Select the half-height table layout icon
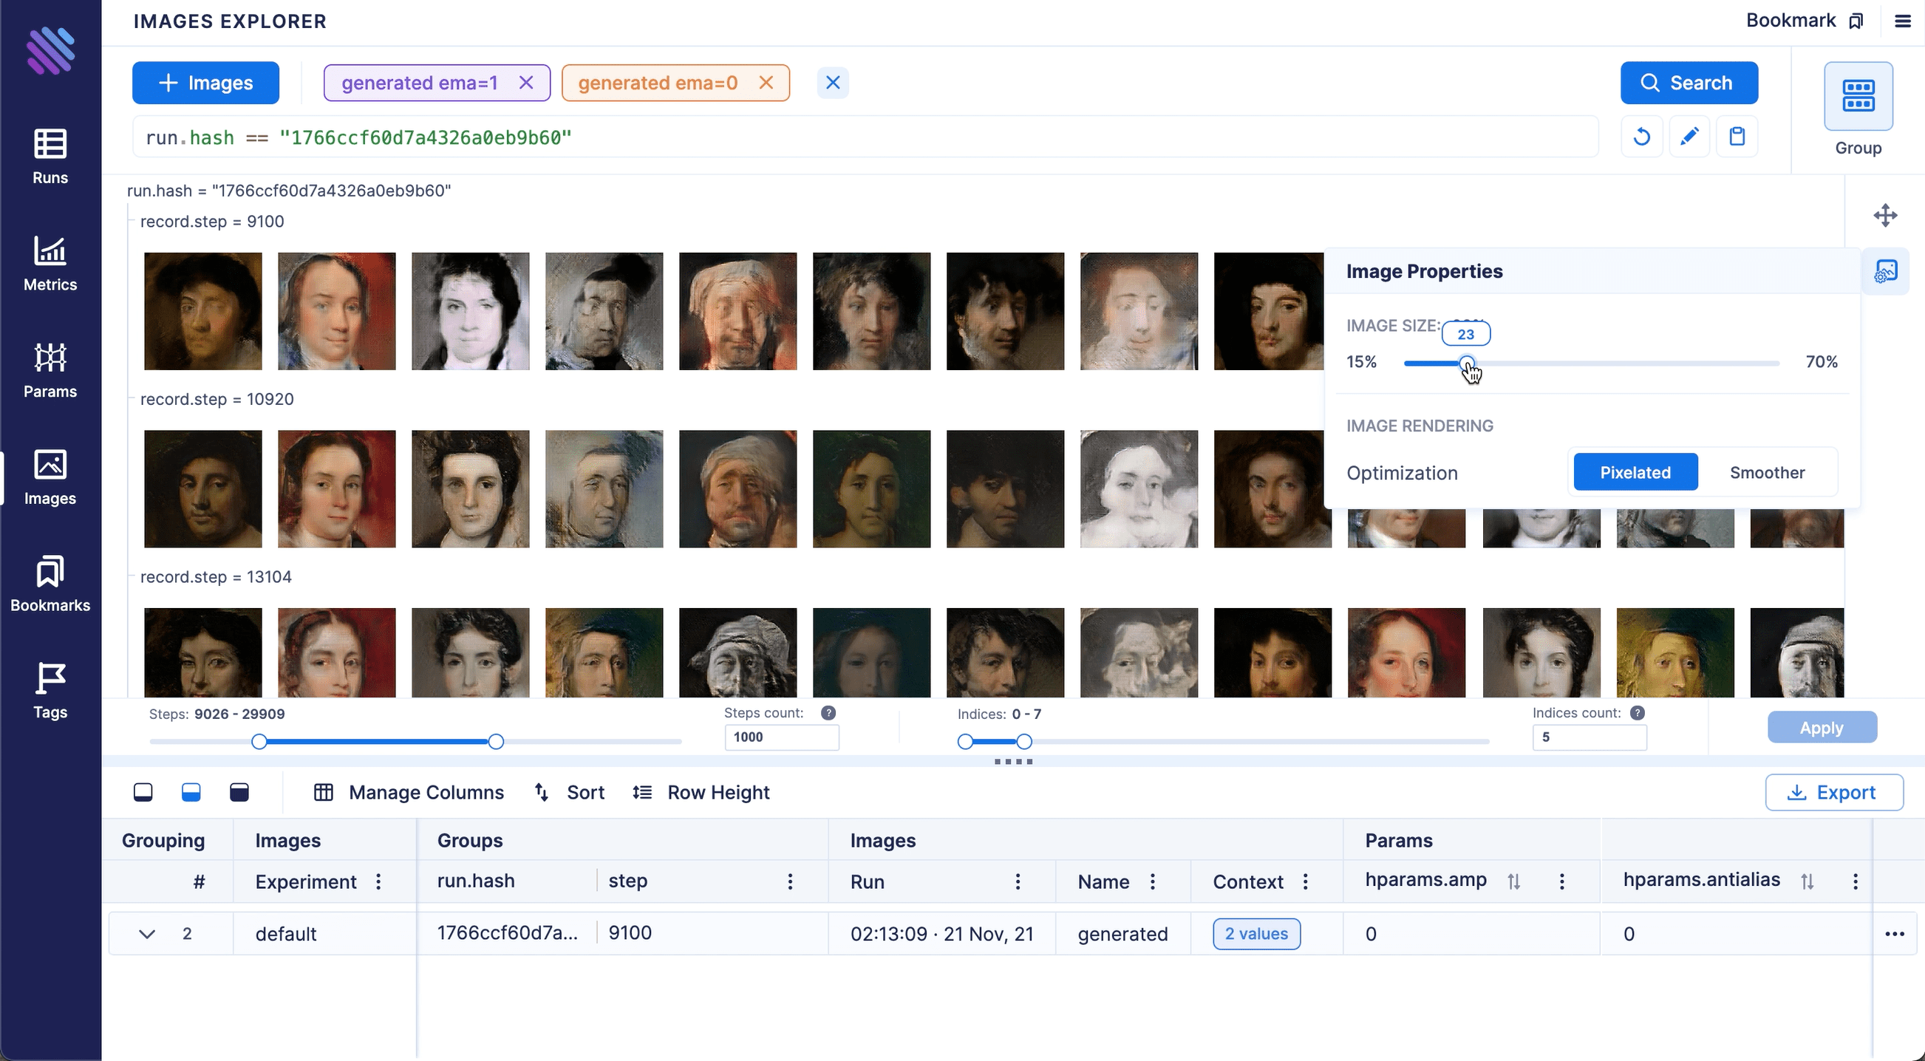 (x=191, y=793)
